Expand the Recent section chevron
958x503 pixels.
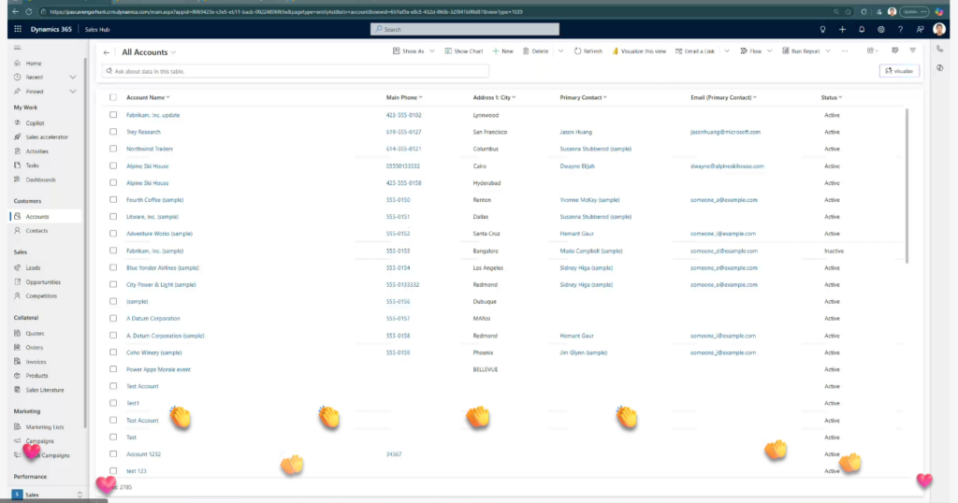tap(73, 77)
